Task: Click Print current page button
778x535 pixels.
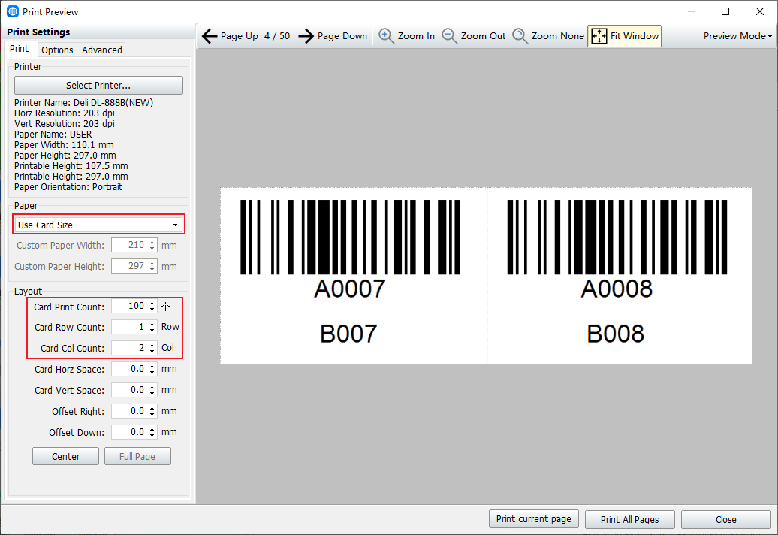Action: pos(534,519)
